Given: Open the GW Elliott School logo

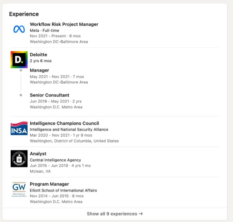Looking at the screenshot, I should coord(19,189).
